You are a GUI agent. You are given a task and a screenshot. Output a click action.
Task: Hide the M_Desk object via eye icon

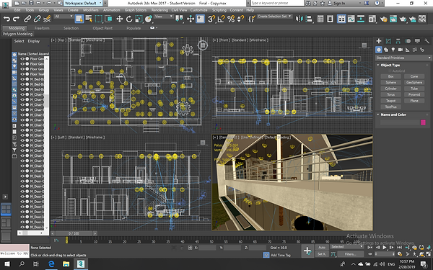pyautogui.click(x=22, y=176)
